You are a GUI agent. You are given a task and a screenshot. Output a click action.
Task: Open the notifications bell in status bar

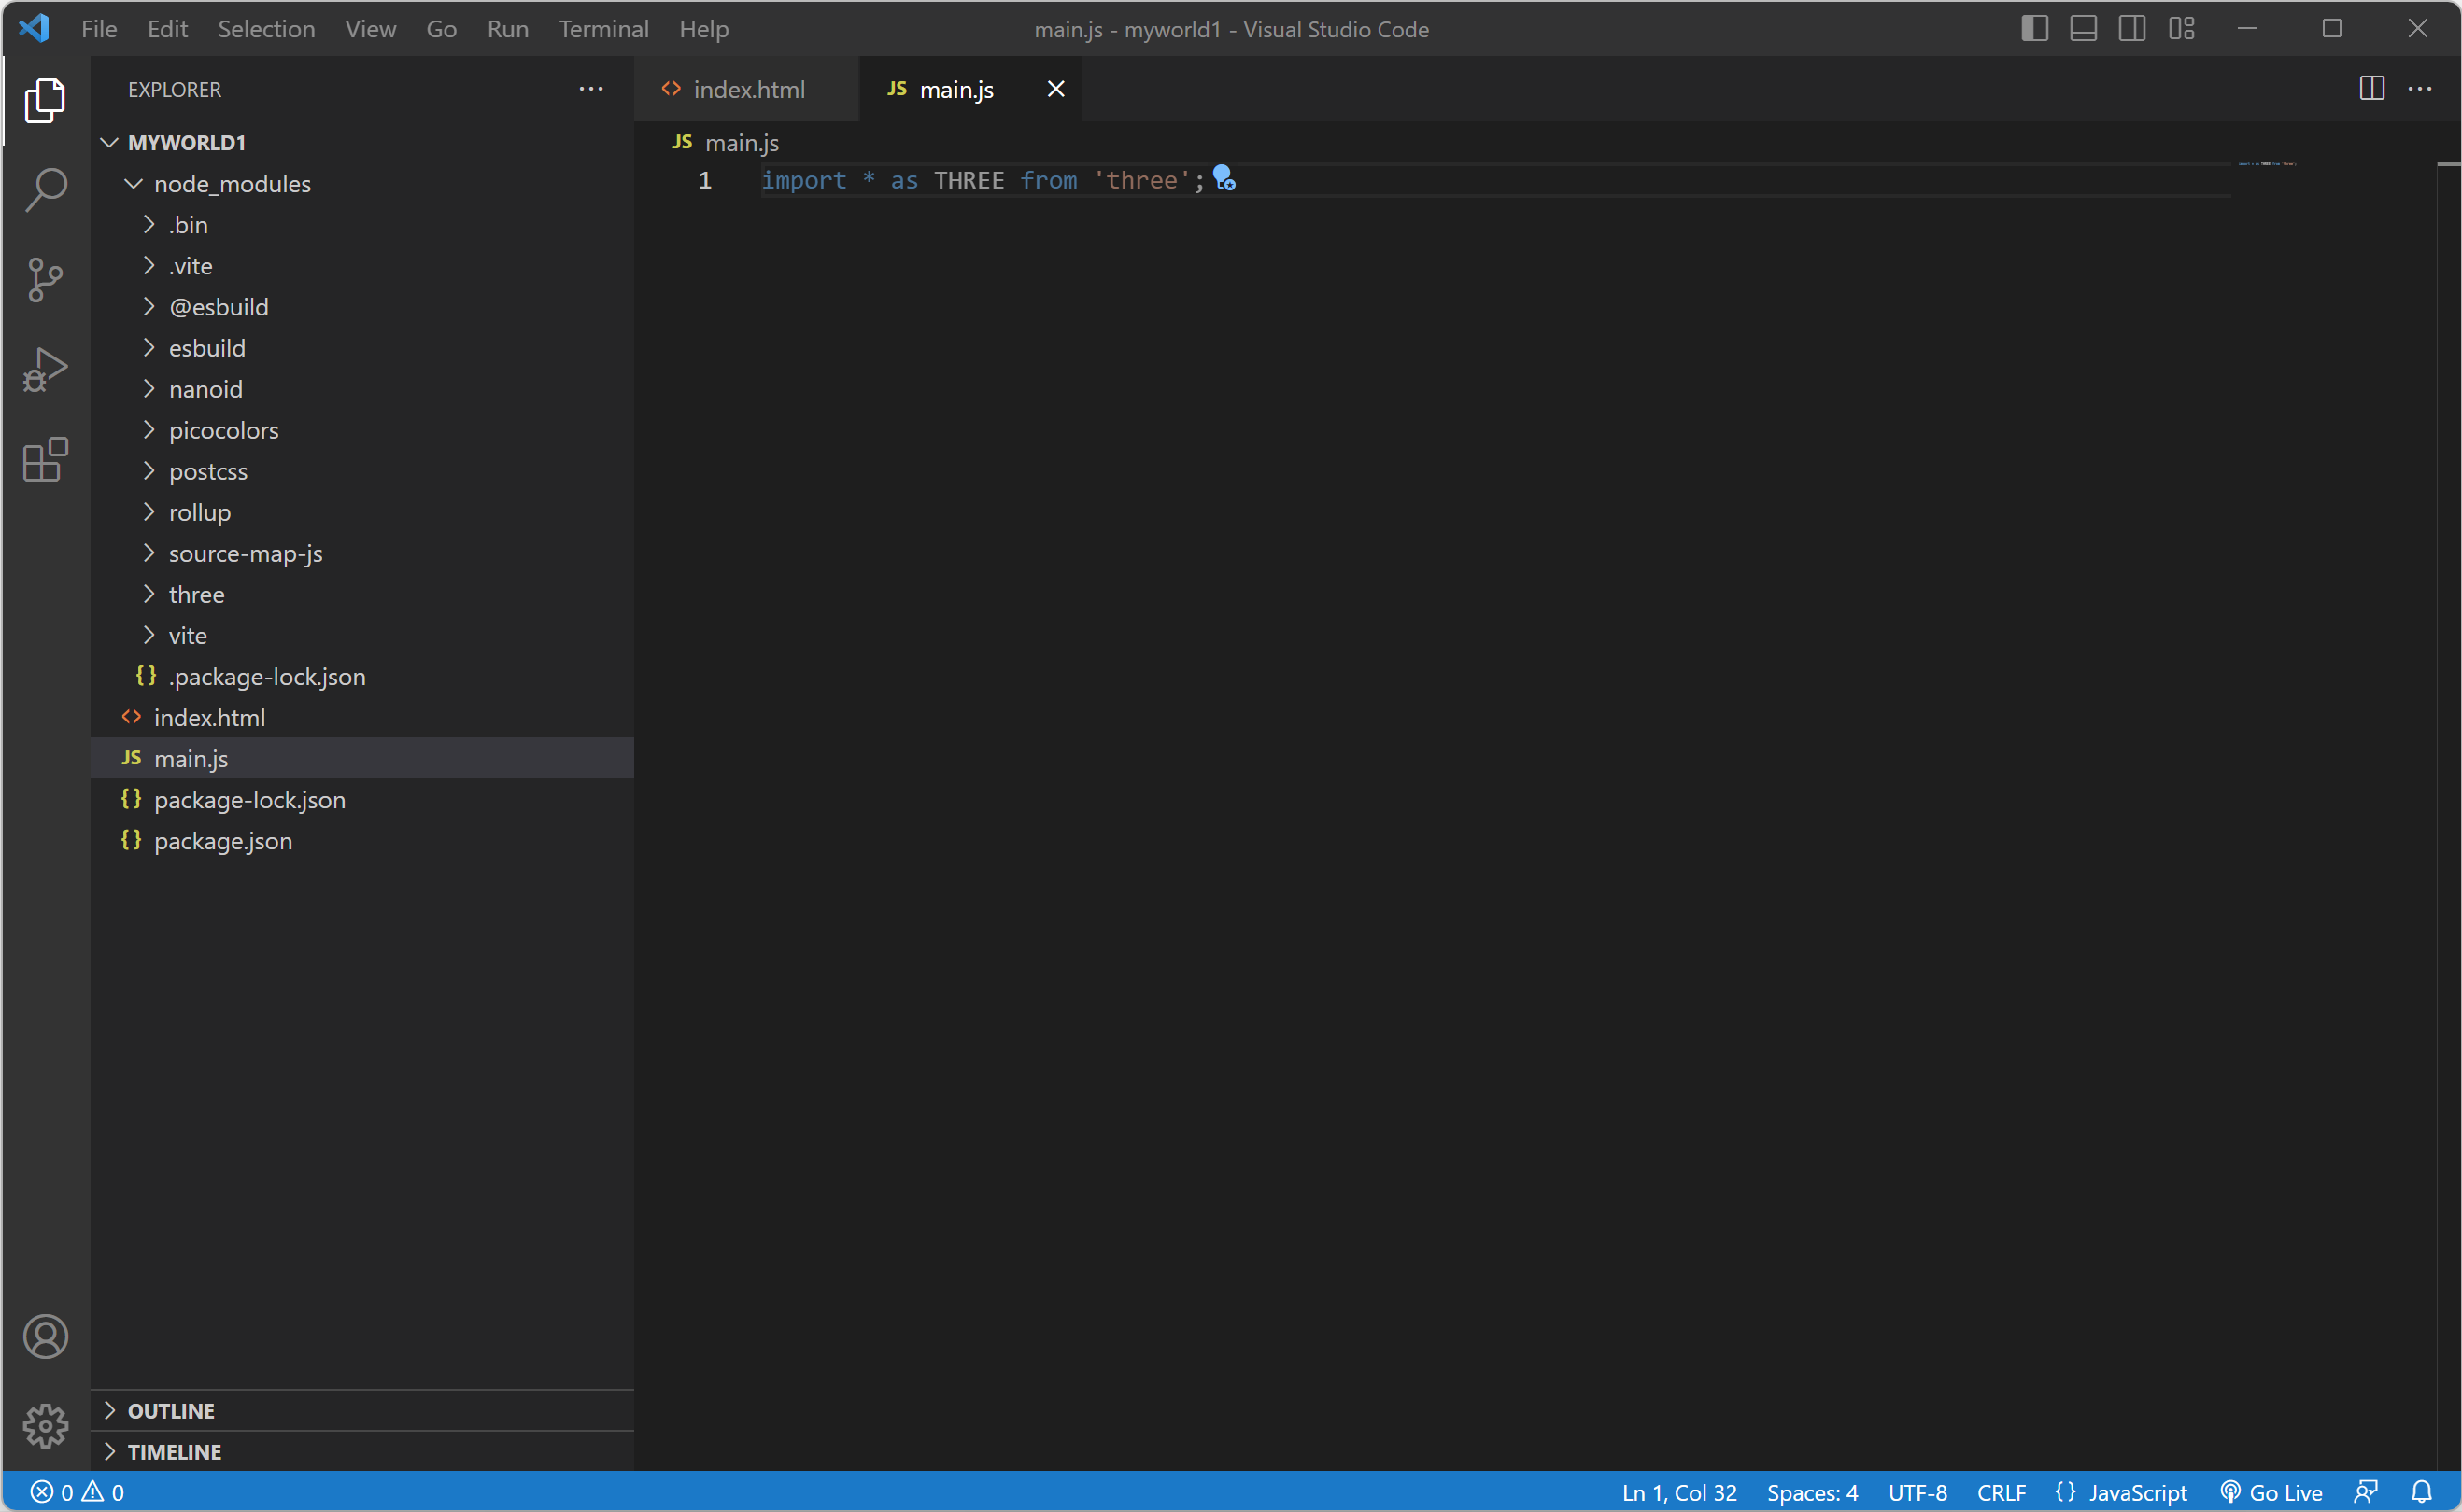(2421, 1492)
